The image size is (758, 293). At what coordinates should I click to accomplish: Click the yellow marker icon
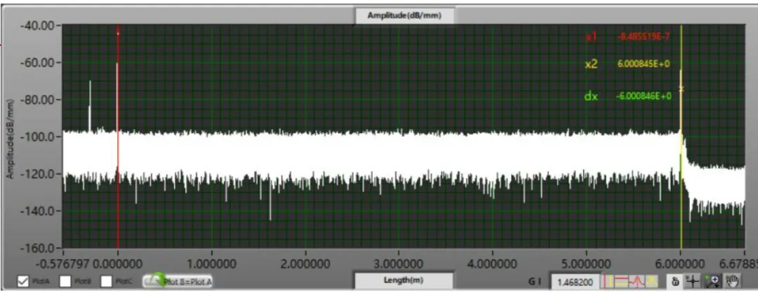[x=652, y=281]
